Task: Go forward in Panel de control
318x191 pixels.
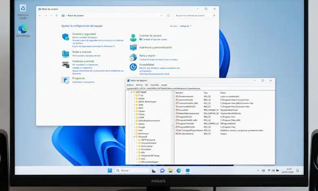Action: point(46,15)
